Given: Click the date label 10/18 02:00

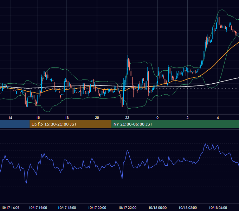Looking at the screenshot, I should pyautogui.click(x=188, y=207).
